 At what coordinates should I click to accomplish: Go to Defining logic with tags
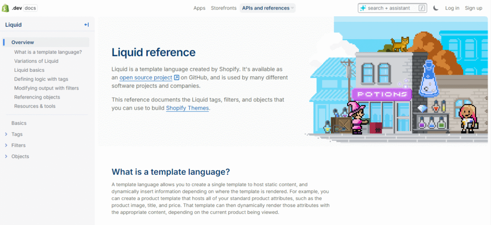tap(41, 79)
